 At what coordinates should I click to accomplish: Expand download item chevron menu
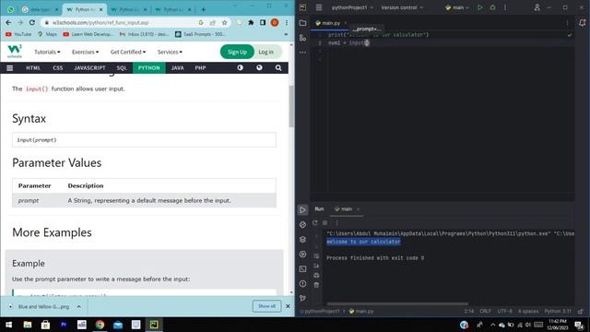(78, 306)
